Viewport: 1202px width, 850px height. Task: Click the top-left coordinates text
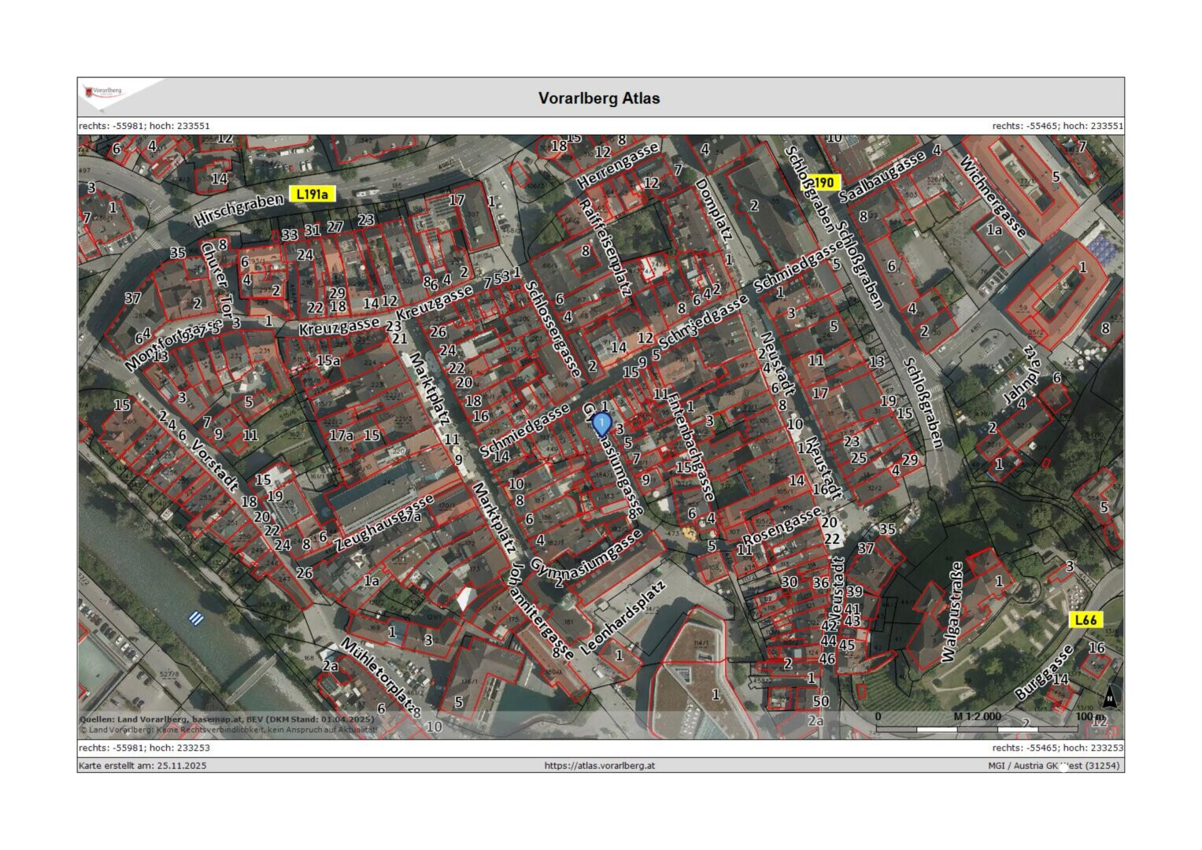click(144, 125)
